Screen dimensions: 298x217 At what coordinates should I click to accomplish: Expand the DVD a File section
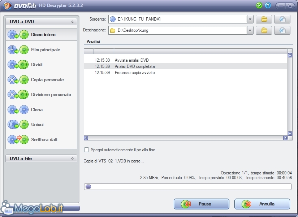[x=72, y=158]
